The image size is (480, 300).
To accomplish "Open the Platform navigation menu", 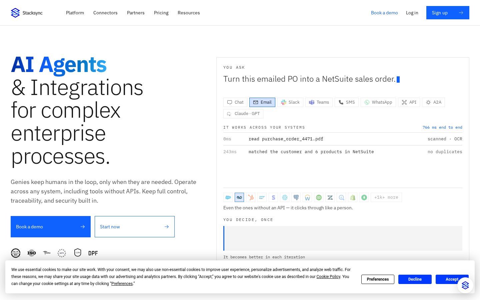I will (75, 13).
